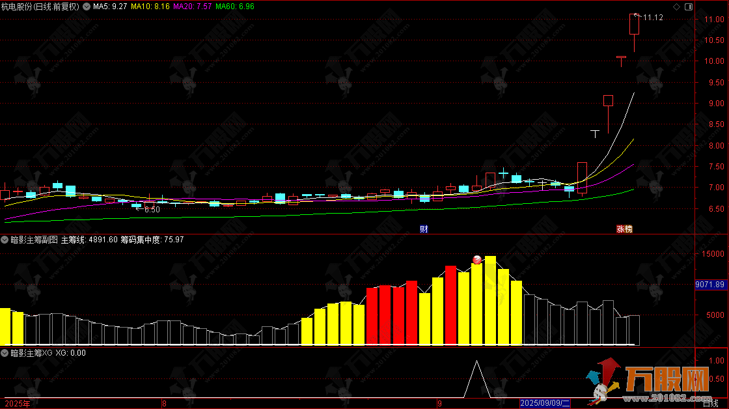Viewport: 729px width, 409px height.
Task: Click the 15000 indicator axis label
Action: tap(713, 253)
